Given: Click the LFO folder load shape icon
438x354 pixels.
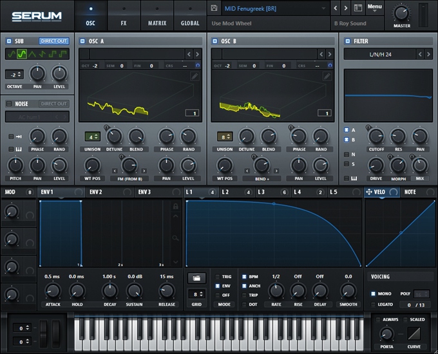Looking at the screenshot, I should [196, 278].
